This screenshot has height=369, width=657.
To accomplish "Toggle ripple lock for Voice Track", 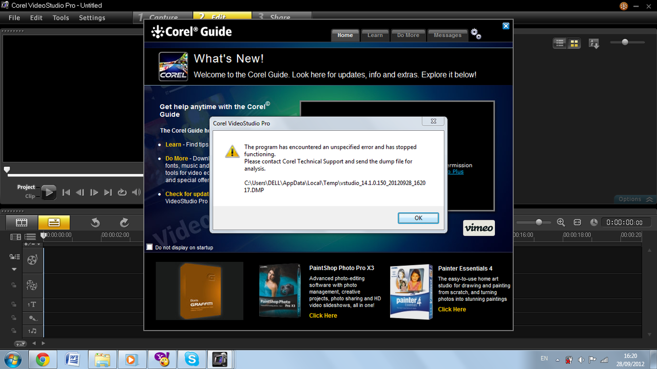I will point(14,318).
